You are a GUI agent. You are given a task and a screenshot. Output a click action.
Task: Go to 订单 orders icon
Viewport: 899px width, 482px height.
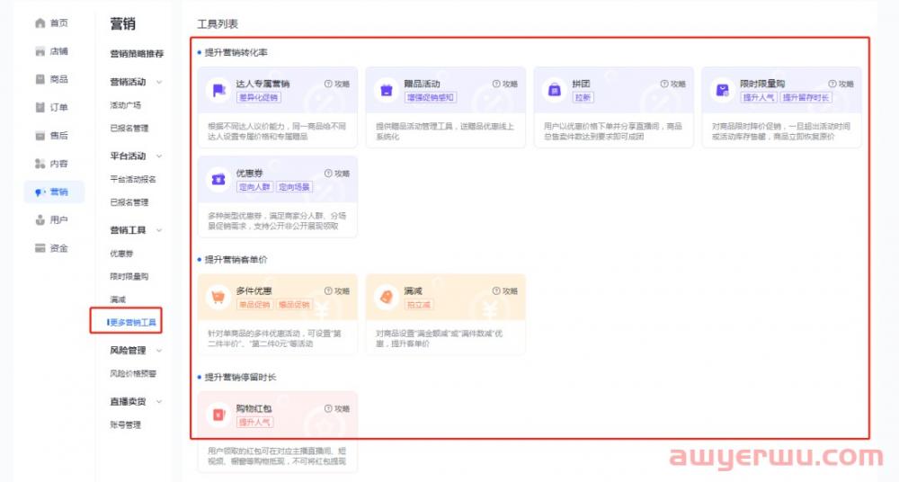40,107
